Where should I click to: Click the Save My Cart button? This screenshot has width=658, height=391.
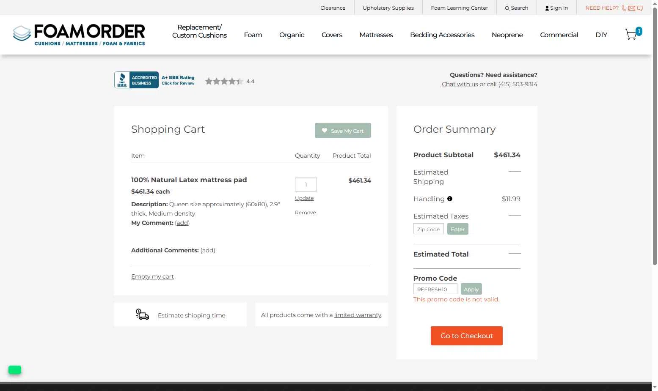coord(343,131)
